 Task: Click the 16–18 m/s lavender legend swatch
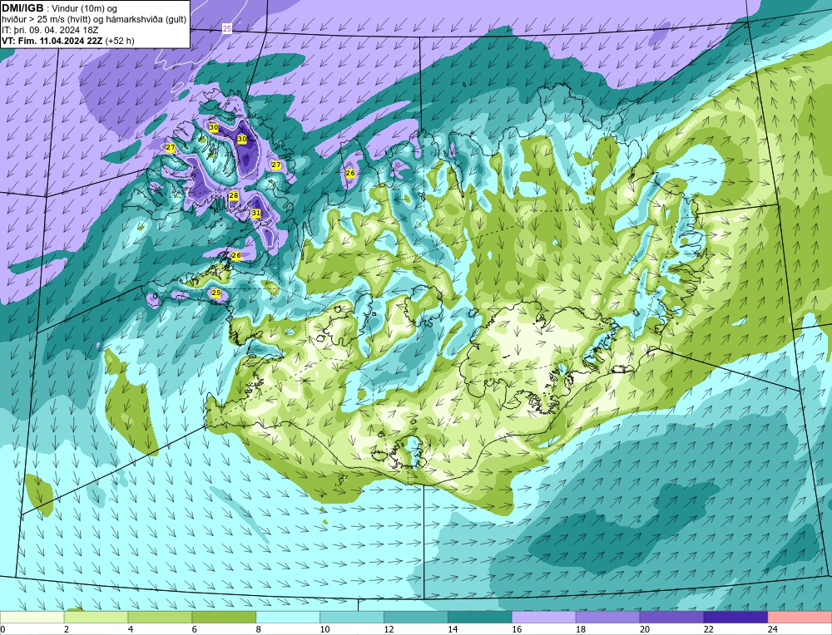[543, 618]
